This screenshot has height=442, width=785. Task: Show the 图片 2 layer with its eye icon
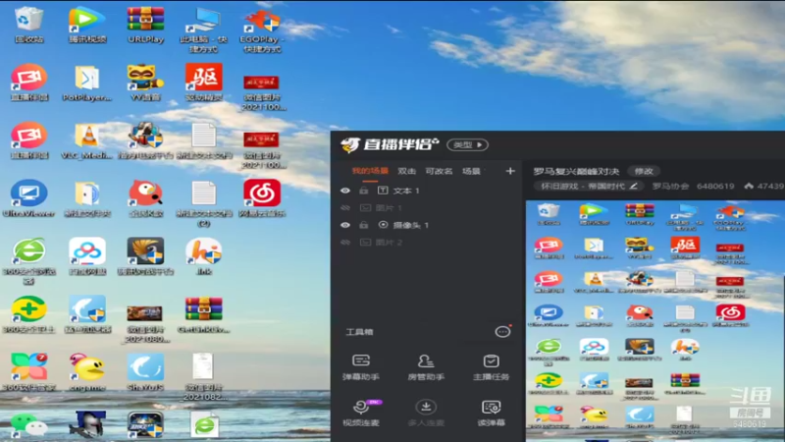pyautogui.click(x=345, y=243)
